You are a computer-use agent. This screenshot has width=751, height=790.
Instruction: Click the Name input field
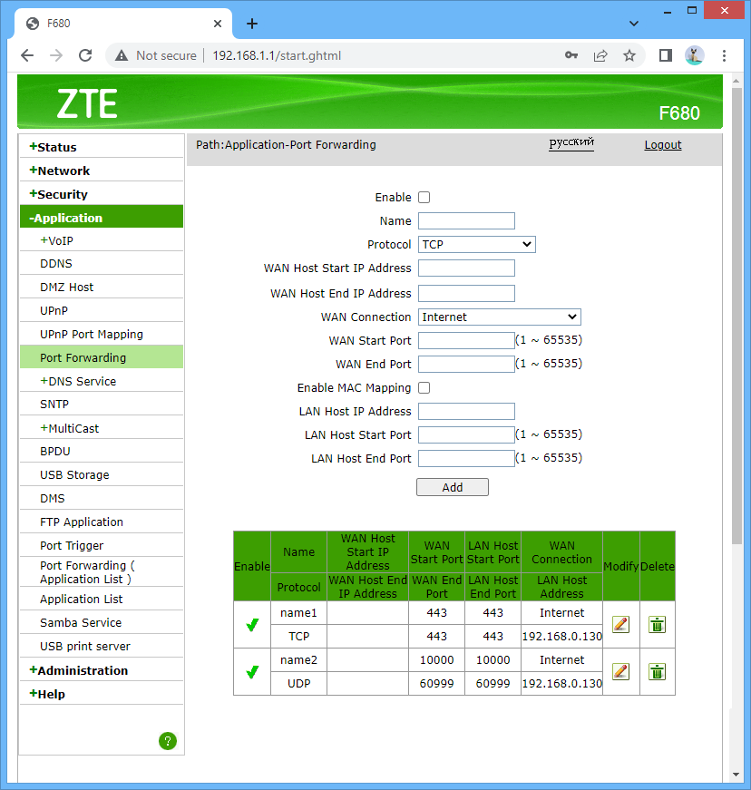click(x=466, y=220)
